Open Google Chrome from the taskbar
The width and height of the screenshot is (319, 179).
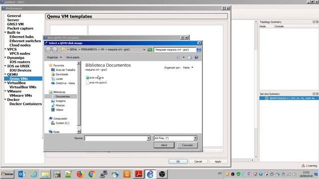point(92,174)
